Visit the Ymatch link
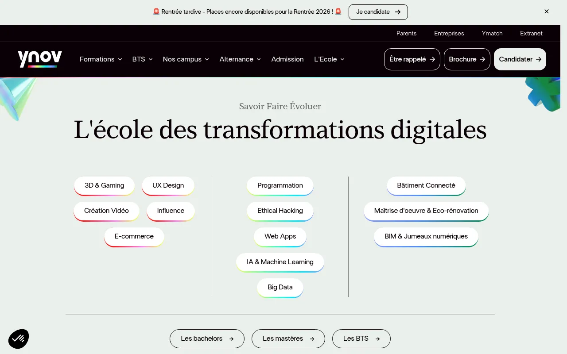 pos(492,33)
